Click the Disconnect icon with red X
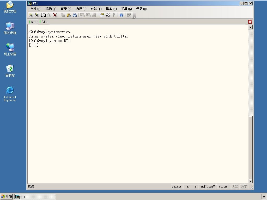The image size is (267, 200). pos(55,15)
